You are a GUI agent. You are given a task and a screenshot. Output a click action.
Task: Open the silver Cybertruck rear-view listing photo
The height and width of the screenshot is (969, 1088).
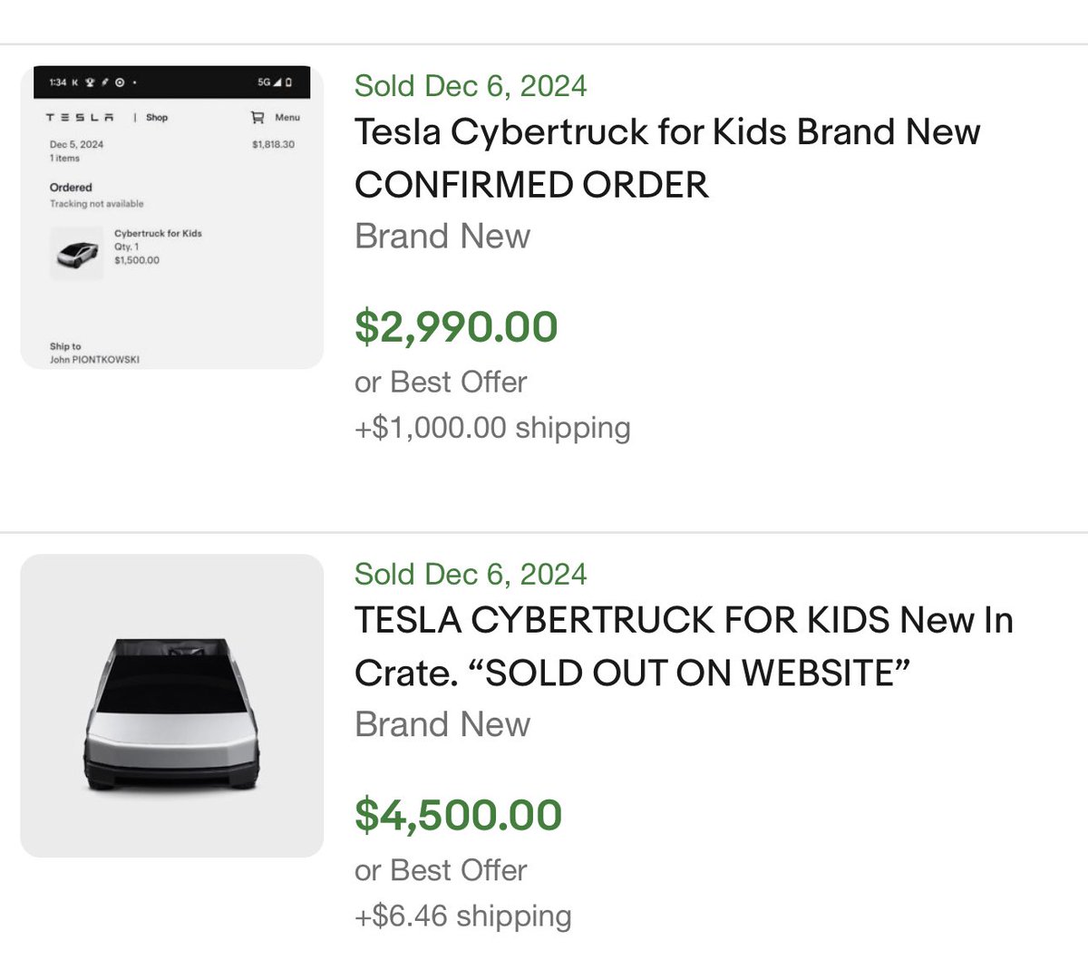coord(172,705)
